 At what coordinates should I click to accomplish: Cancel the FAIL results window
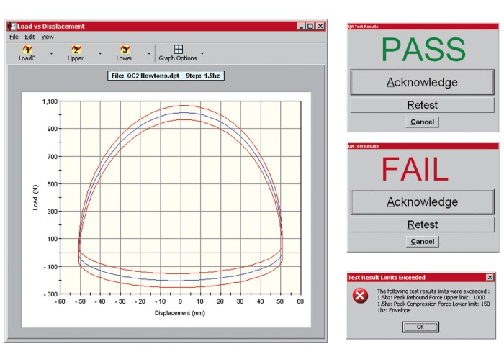point(422,242)
